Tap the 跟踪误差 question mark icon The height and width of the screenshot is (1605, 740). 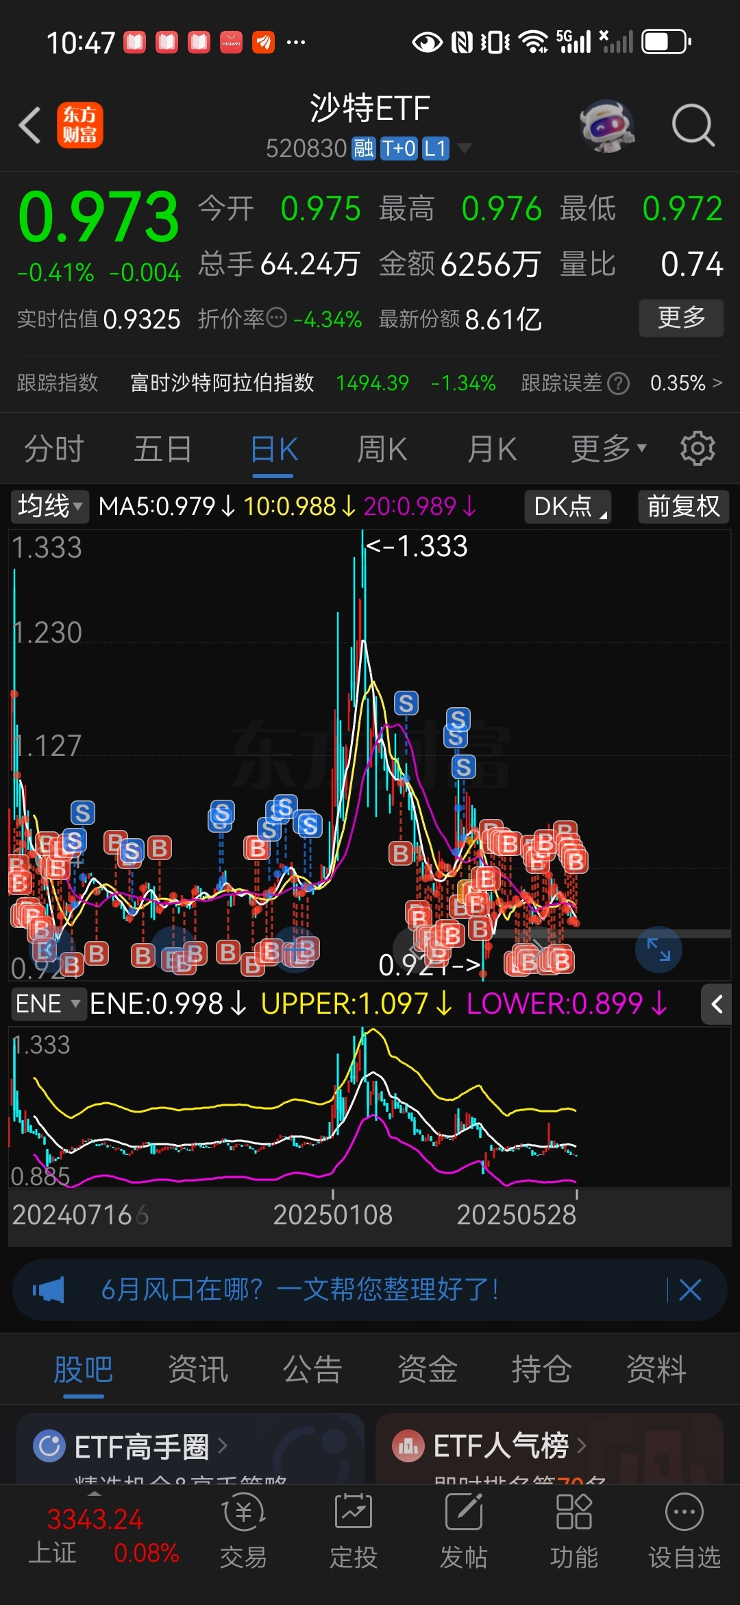(618, 383)
